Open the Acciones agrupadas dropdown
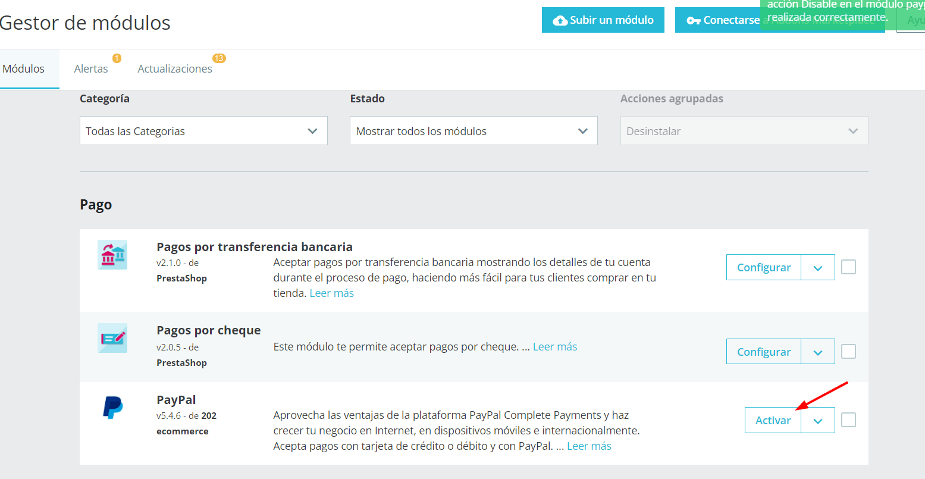This screenshot has width=925, height=479. (744, 131)
